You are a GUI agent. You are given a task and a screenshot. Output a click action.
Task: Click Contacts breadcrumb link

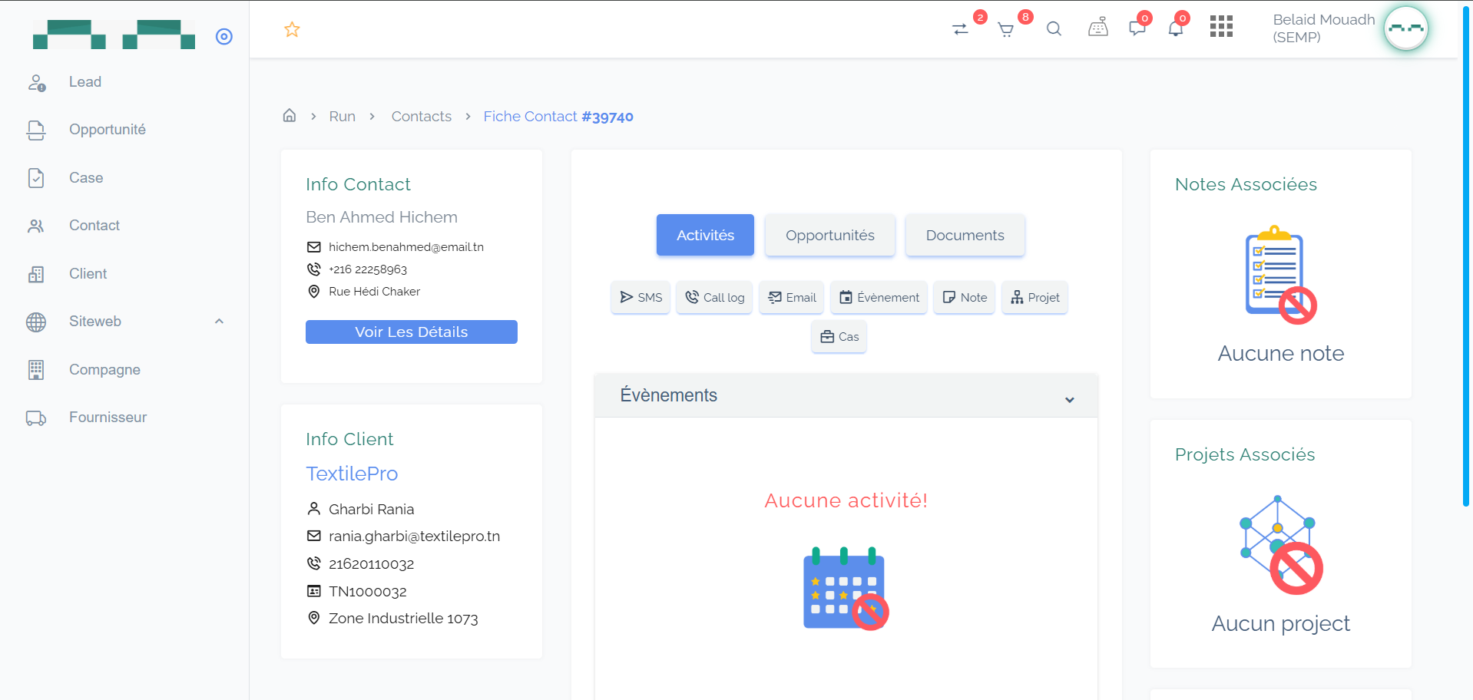click(422, 117)
